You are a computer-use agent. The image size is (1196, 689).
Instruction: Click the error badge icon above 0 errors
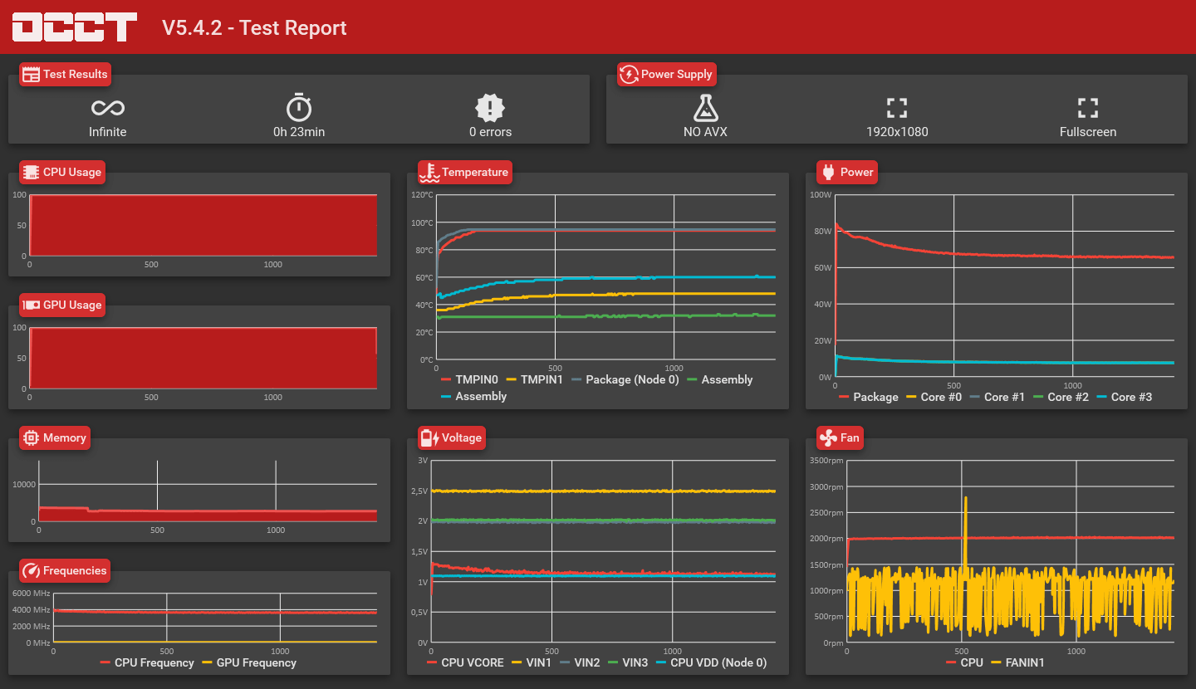(x=490, y=107)
